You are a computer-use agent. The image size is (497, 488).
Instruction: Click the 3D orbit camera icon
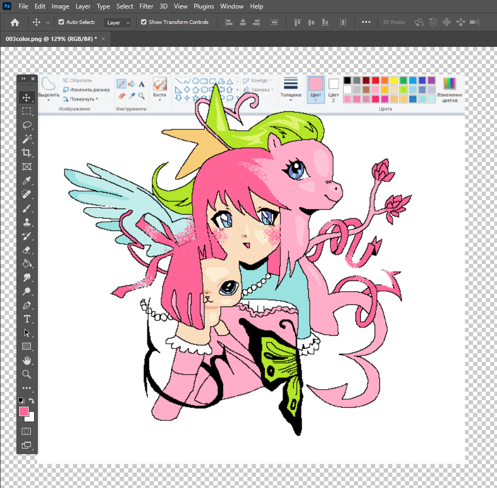click(x=419, y=22)
